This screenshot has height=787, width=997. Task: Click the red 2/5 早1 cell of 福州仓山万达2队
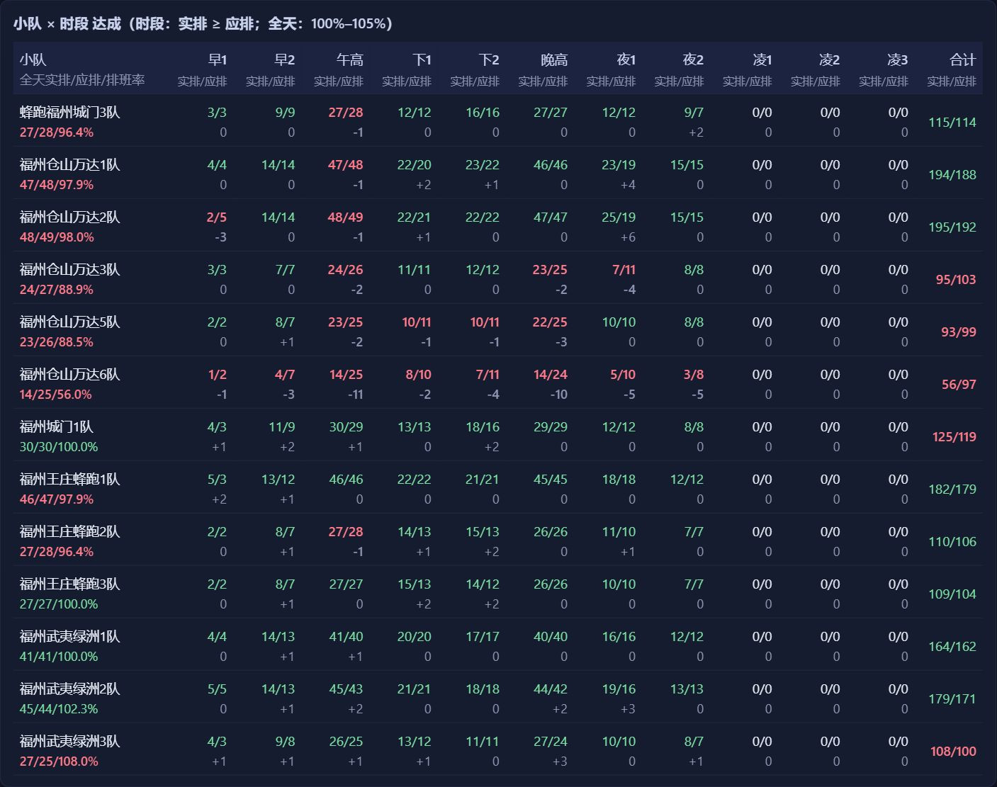217,217
